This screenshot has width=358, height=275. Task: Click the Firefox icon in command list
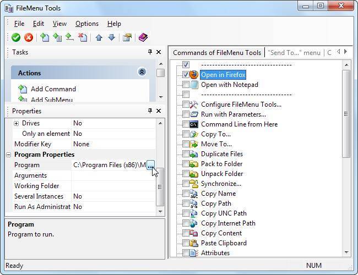194,75
